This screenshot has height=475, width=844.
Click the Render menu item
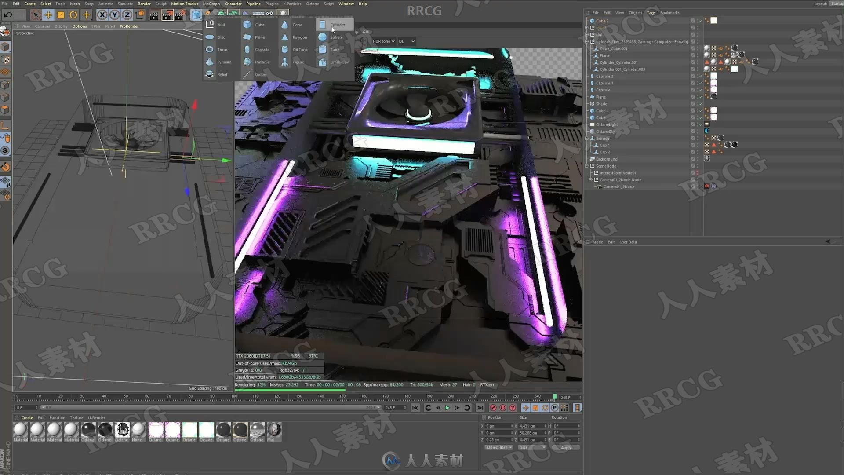(x=144, y=4)
